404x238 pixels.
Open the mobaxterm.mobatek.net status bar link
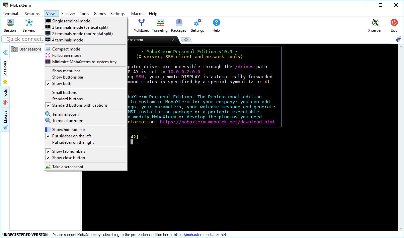[x=200, y=235]
